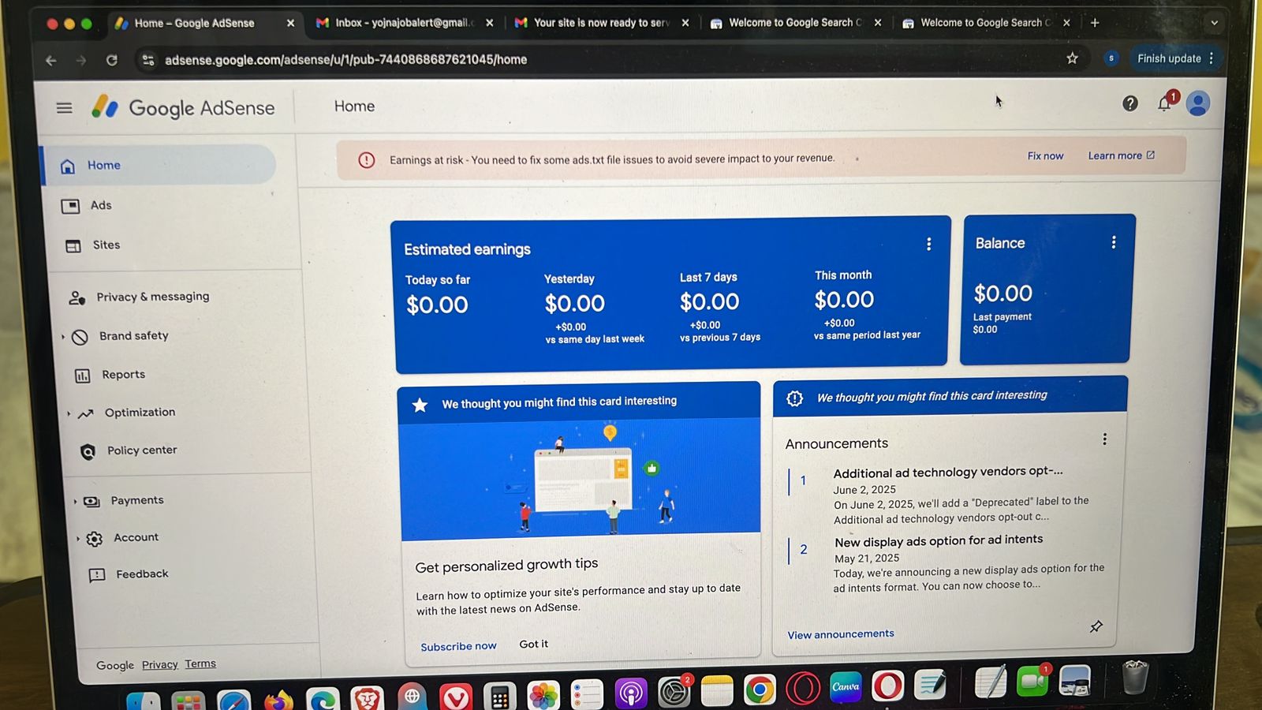Image resolution: width=1262 pixels, height=710 pixels.
Task: Click the Optimization trend icon
Action: click(x=86, y=413)
